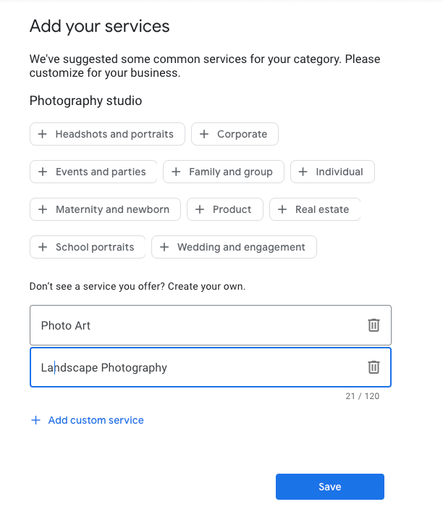Select the Corporate service suggestion
The height and width of the screenshot is (528, 443).
[235, 134]
